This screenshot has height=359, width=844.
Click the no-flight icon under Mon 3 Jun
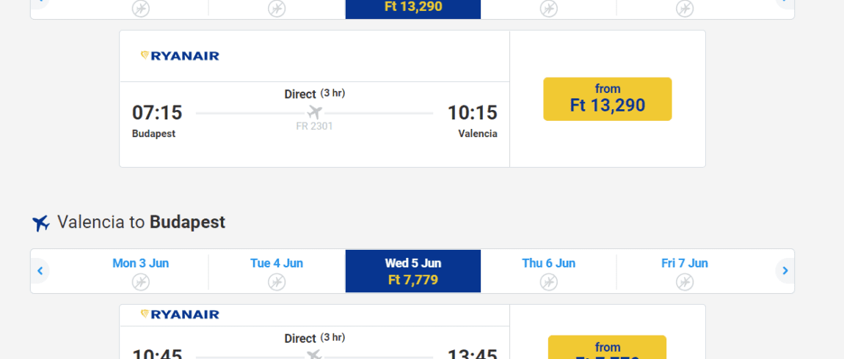tap(140, 281)
